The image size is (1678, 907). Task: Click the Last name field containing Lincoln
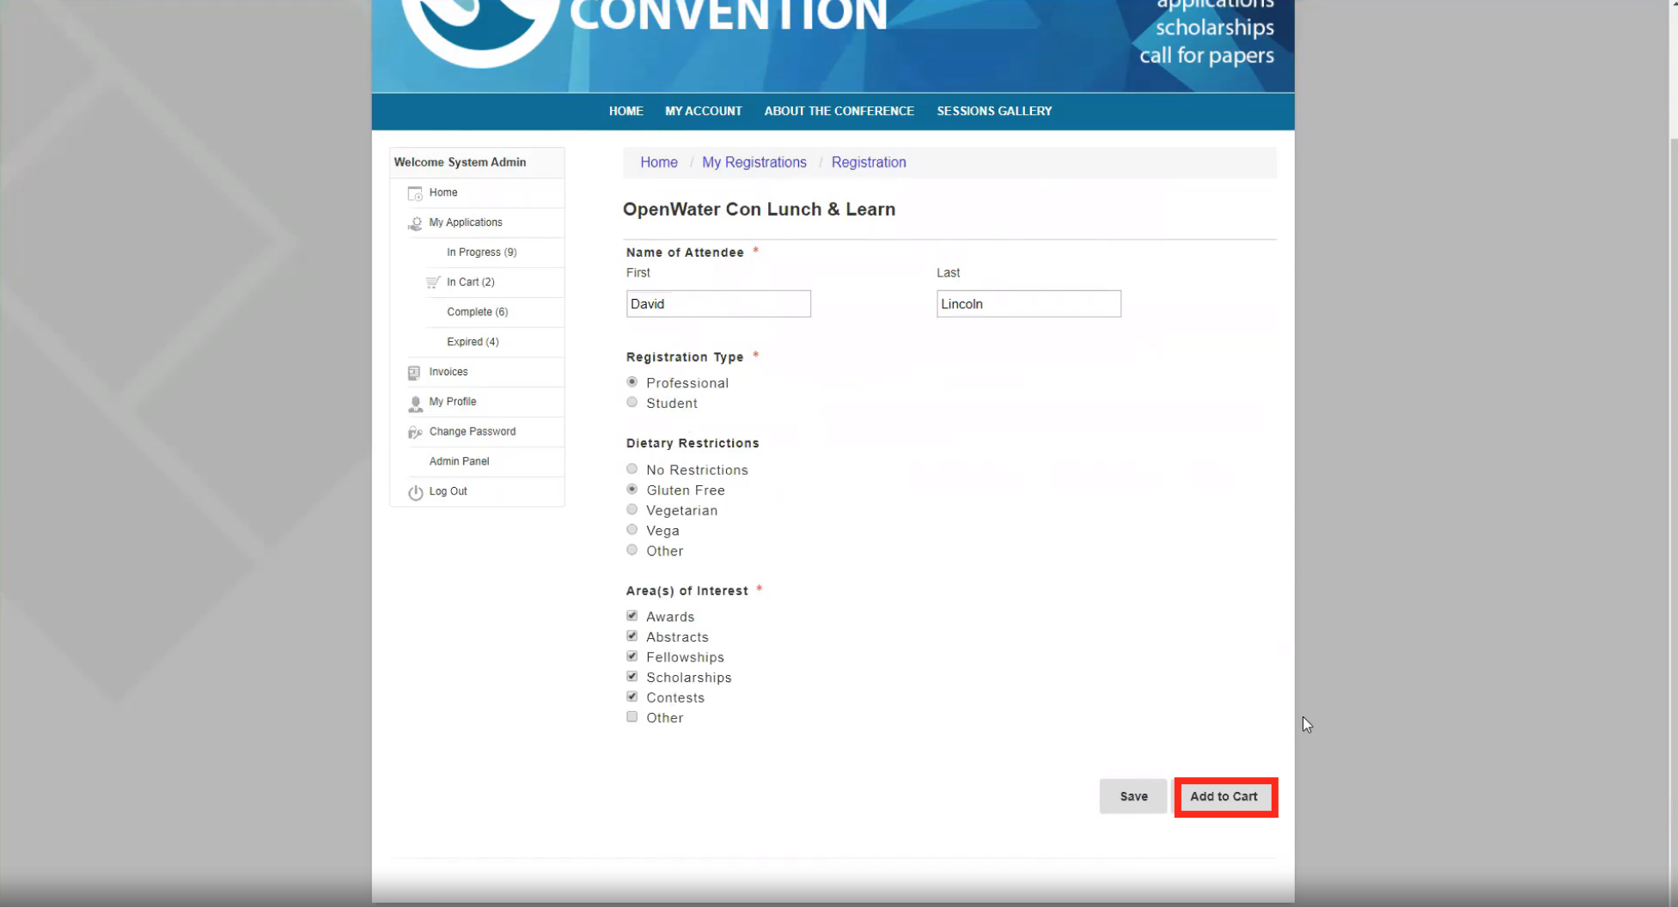click(x=1028, y=304)
